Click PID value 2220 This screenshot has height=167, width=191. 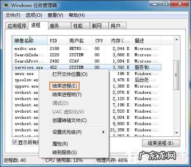tap(54, 55)
